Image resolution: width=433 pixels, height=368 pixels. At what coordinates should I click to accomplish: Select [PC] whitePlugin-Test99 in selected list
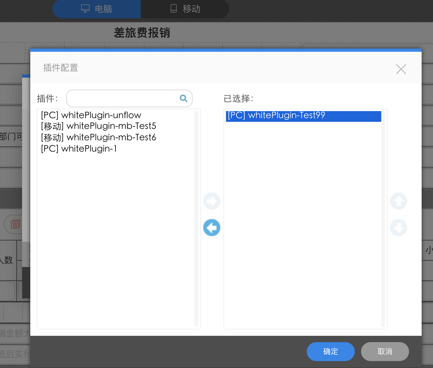pyautogui.click(x=304, y=116)
